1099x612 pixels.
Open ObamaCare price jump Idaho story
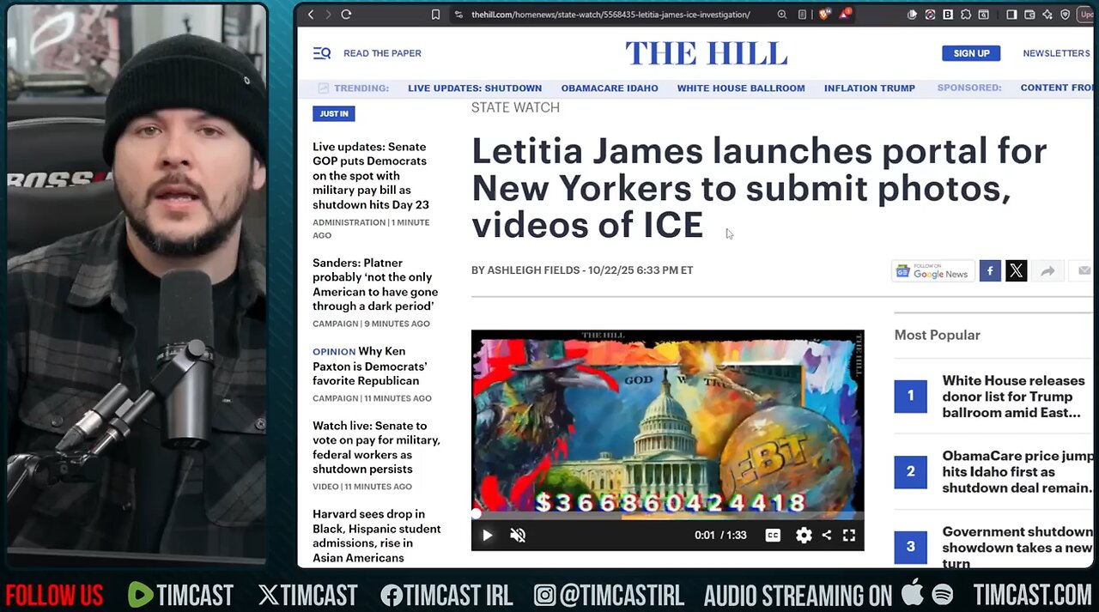[1017, 471]
